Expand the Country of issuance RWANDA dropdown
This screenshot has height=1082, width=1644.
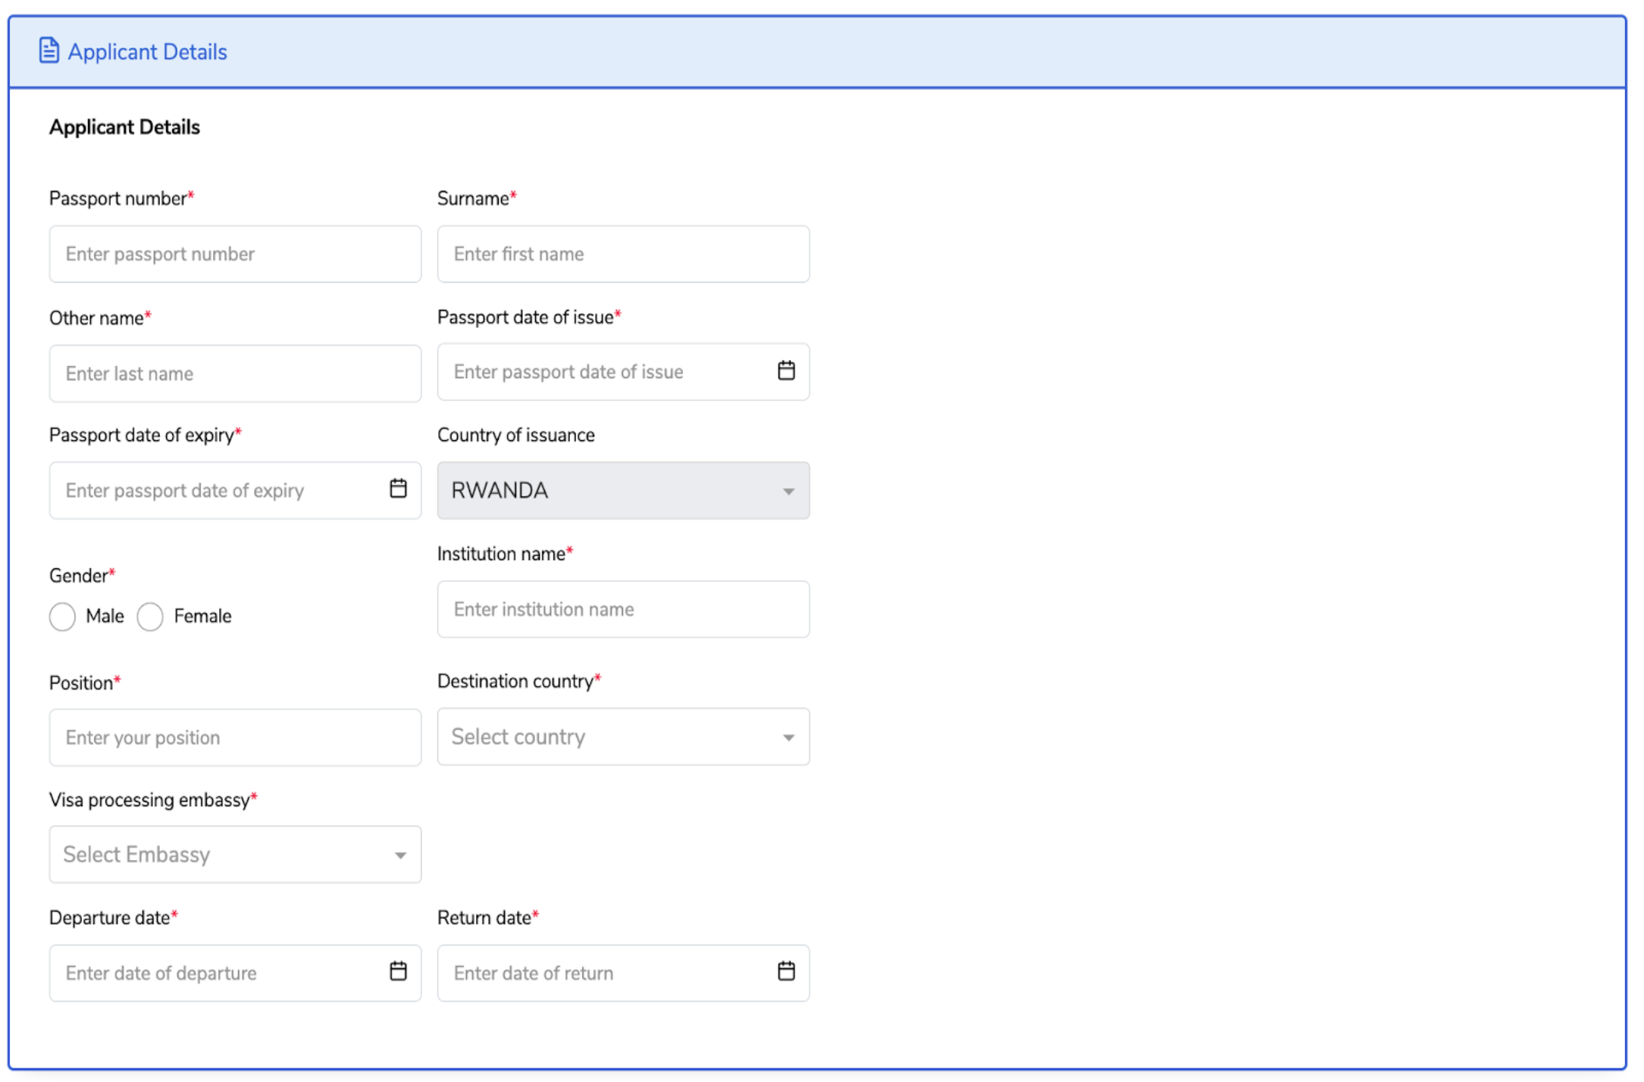(x=622, y=490)
